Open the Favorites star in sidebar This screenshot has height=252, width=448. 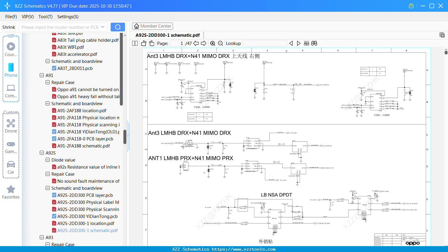[x=11, y=192]
